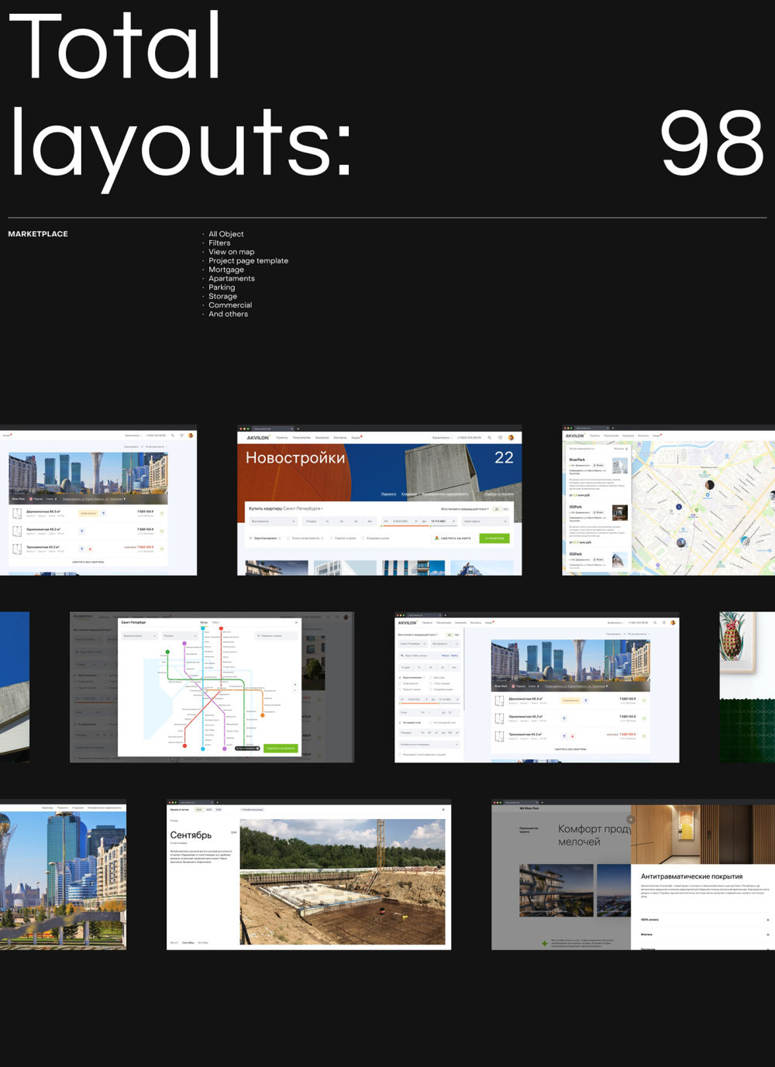Image resolution: width=775 pixels, height=1067 pixels.
Task: Open user avatar in Новостройки page header
Action: pos(511,437)
